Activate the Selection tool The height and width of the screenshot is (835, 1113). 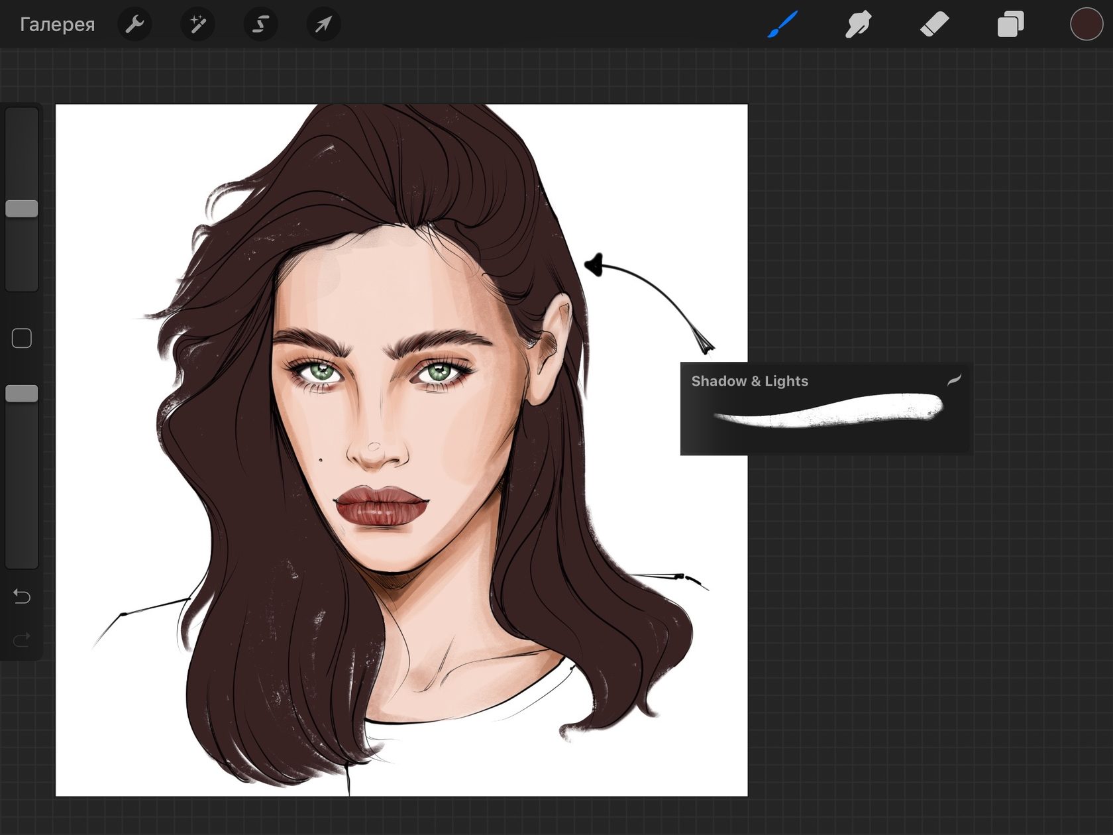(260, 25)
